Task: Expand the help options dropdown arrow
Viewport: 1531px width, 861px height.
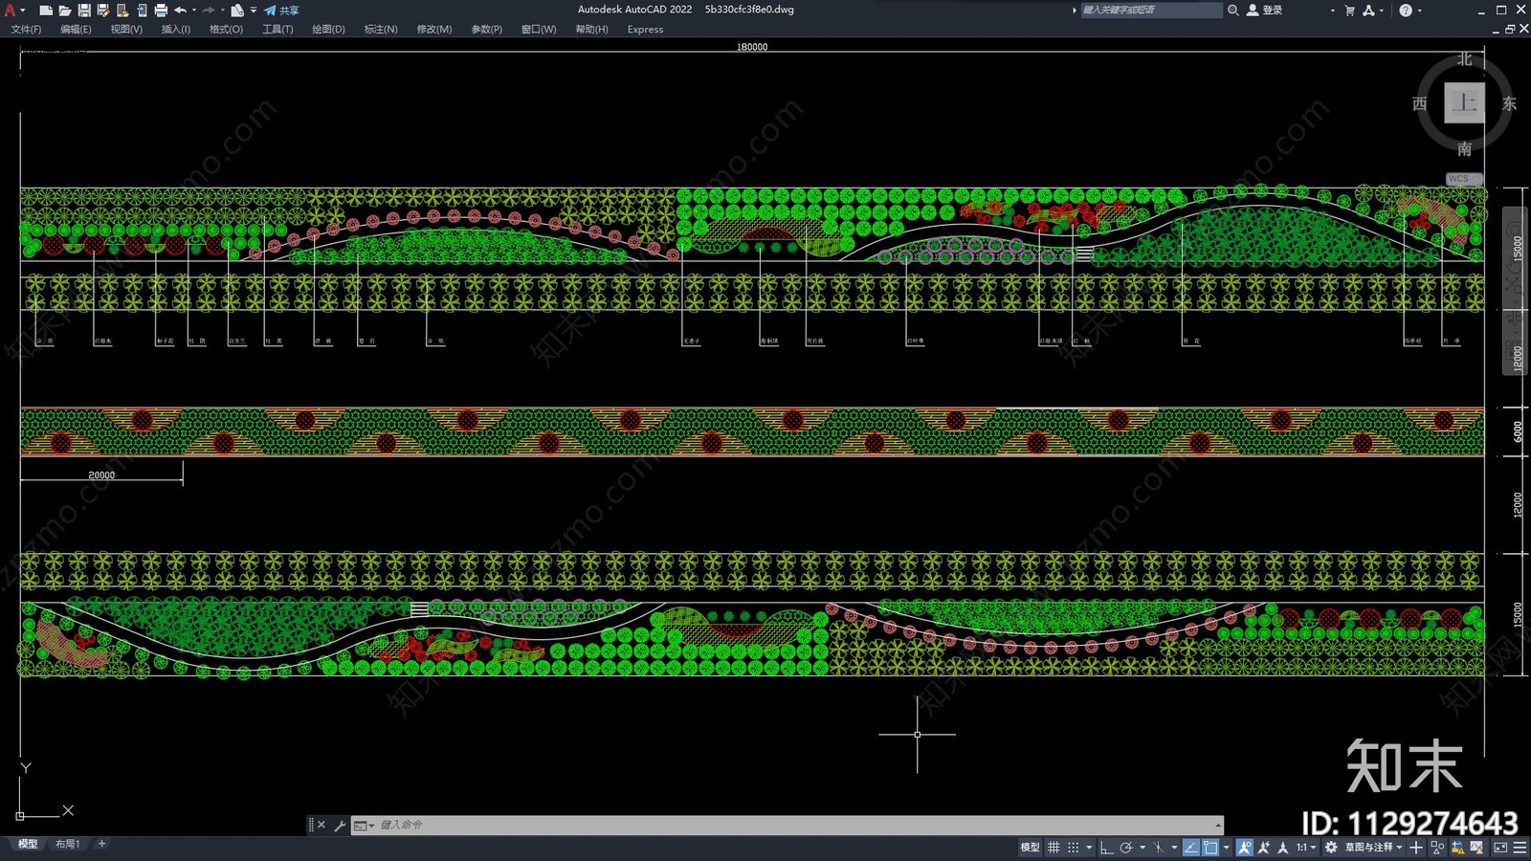Action: click(x=1419, y=11)
